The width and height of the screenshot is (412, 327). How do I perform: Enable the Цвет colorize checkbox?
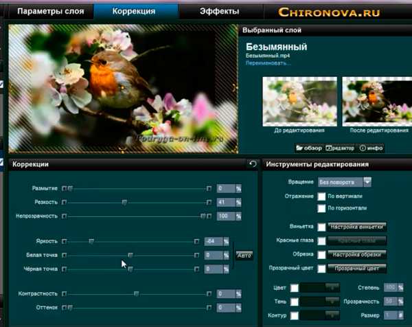(x=295, y=288)
